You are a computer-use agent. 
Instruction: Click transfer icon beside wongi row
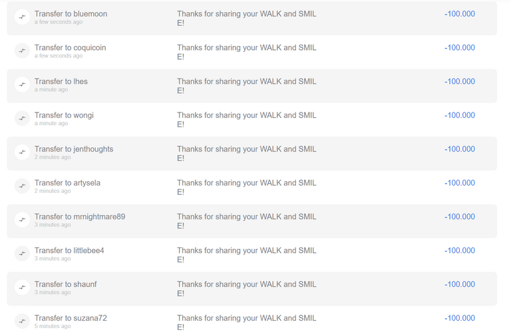[22, 118]
